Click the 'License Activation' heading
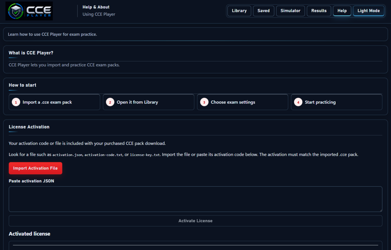Screen dimensions: 391x250 coord(29,127)
